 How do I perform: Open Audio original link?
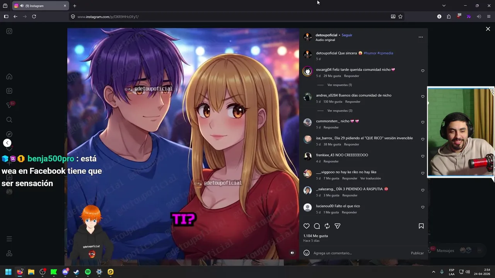[x=325, y=40]
